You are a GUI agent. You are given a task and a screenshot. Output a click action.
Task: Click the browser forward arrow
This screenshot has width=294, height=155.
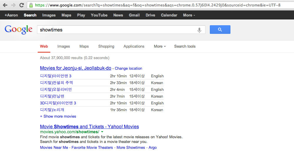pyautogui.click(x=13, y=5)
